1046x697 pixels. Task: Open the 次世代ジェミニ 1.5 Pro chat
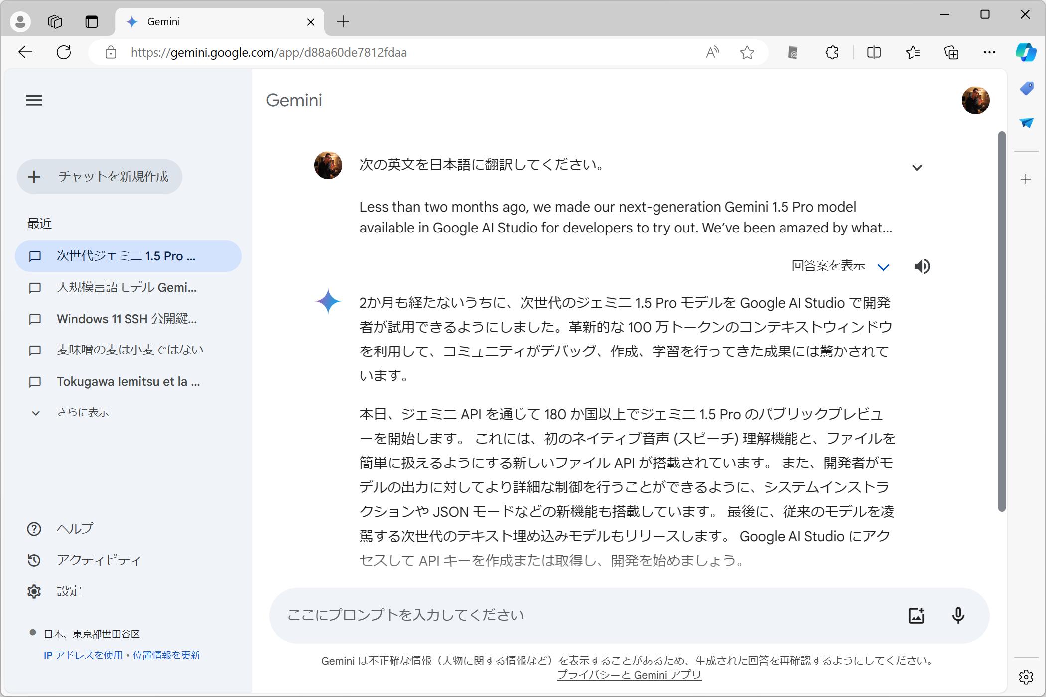[x=128, y=256]
